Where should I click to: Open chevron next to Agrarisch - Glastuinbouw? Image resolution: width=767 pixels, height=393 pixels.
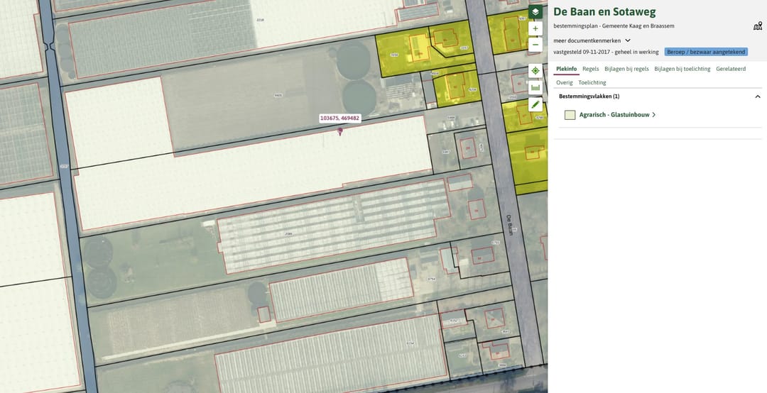[x=653, y=115]
